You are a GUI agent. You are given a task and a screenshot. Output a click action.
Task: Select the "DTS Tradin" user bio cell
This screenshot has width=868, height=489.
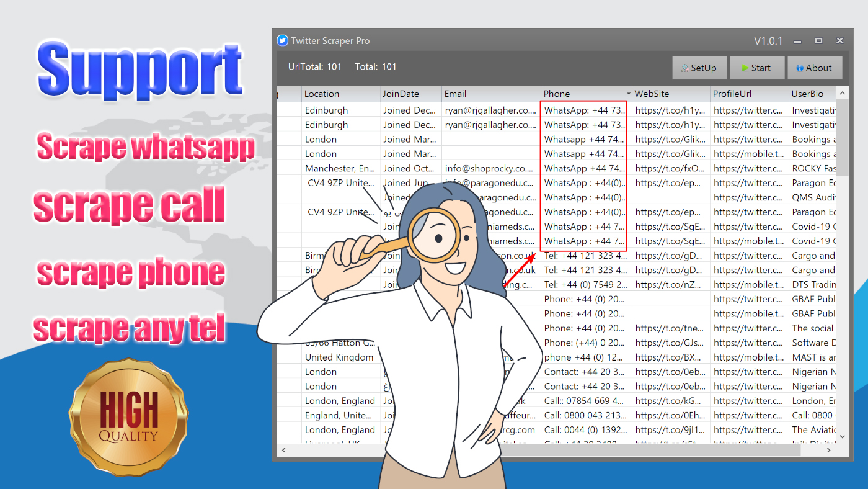[x=812, y=284]
